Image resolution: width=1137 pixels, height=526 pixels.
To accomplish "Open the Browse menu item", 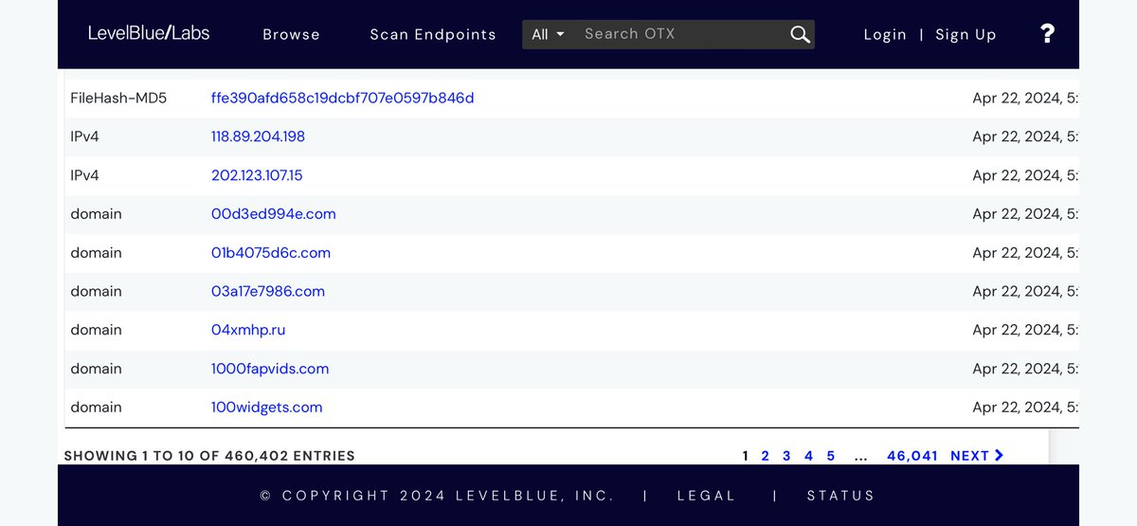I will [291, 34].
